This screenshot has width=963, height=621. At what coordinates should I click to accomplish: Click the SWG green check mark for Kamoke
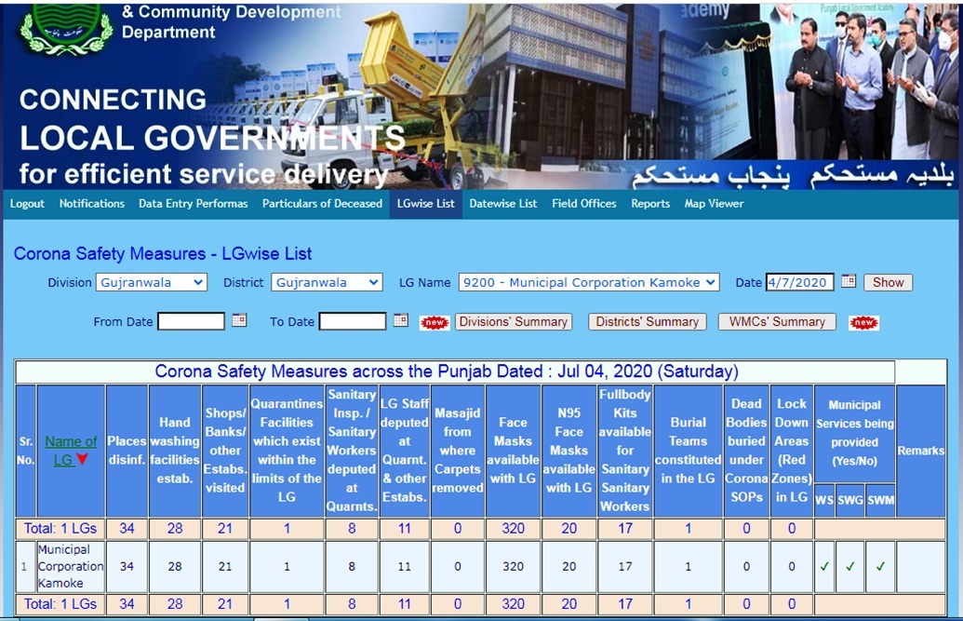[850, 566]
